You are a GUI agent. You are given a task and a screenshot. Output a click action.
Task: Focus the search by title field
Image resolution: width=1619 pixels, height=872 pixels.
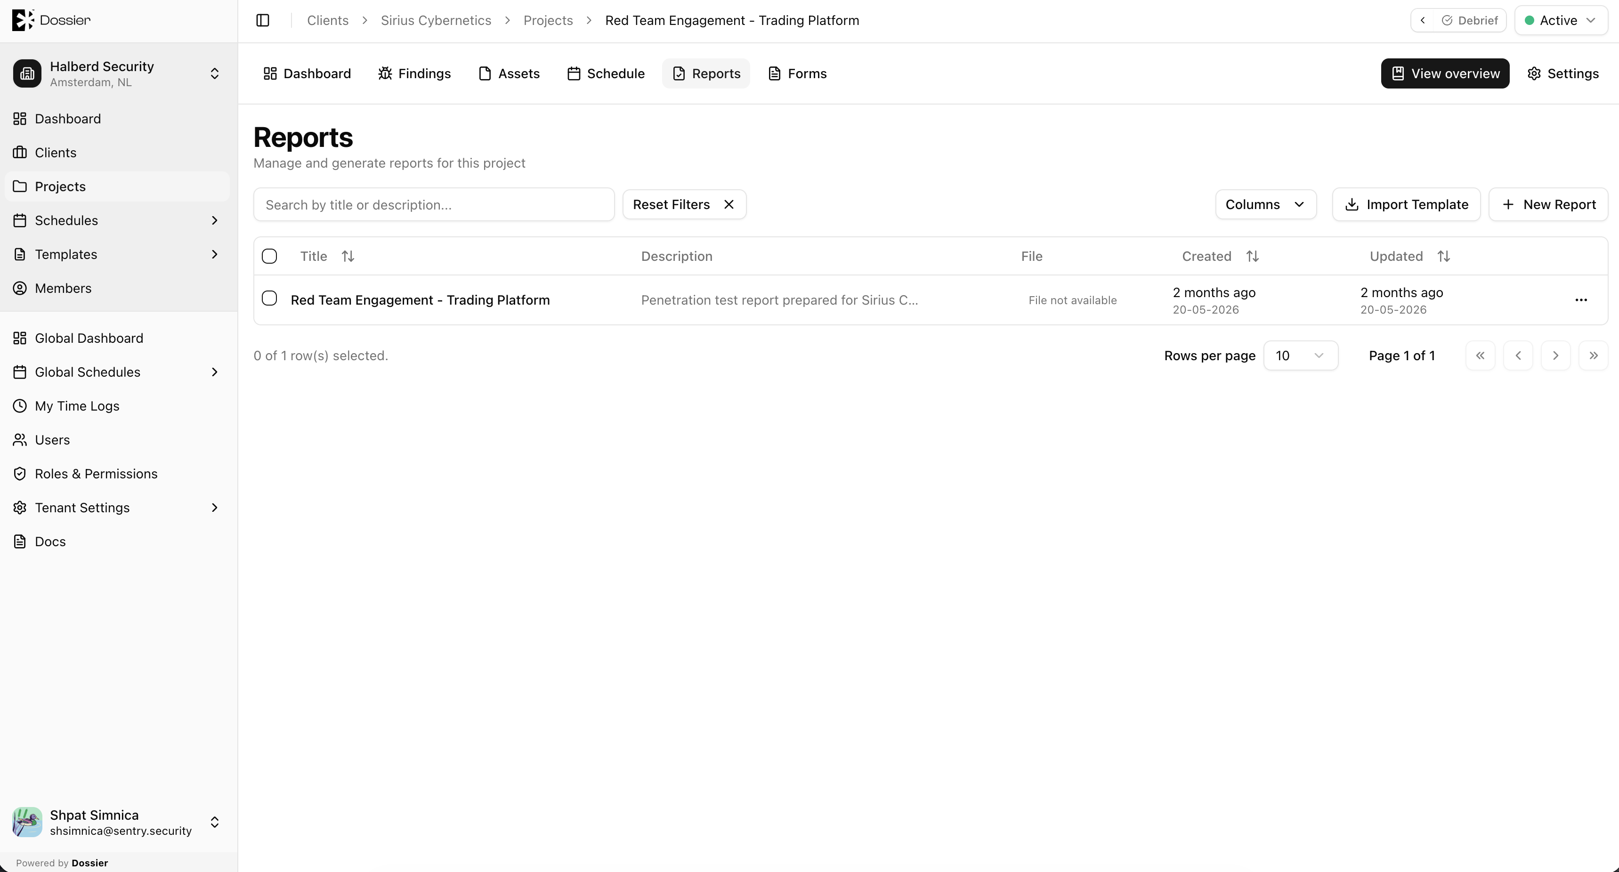pos(434,205)
